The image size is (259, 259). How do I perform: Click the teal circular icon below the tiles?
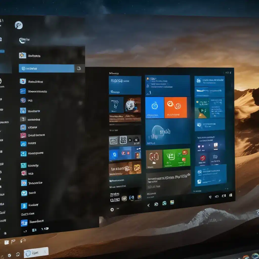point(164,203)
